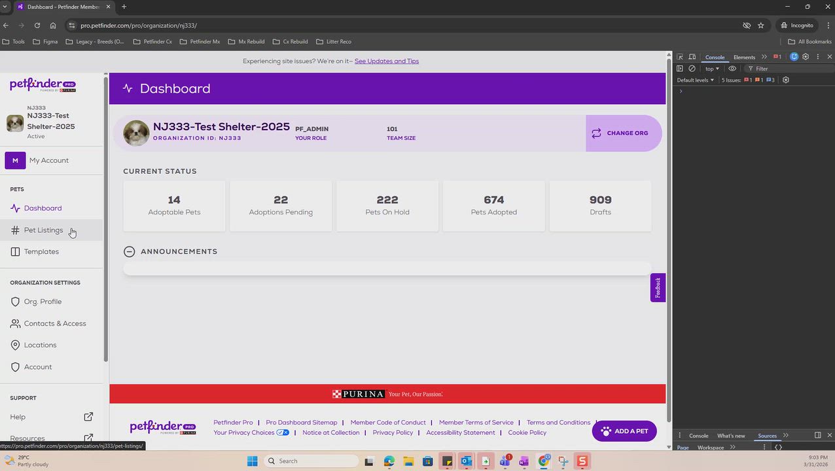Click the console Filter input field
The height and width of the screenshot is (471, 835).
tap(789, 69)
